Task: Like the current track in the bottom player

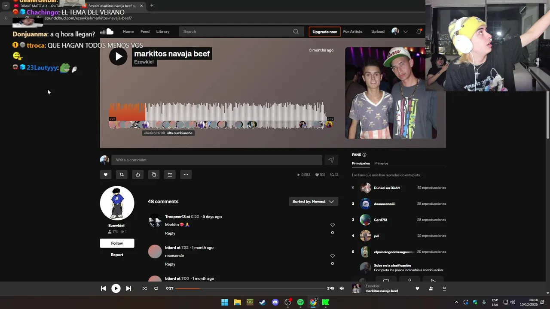Action: coord(417,288)
